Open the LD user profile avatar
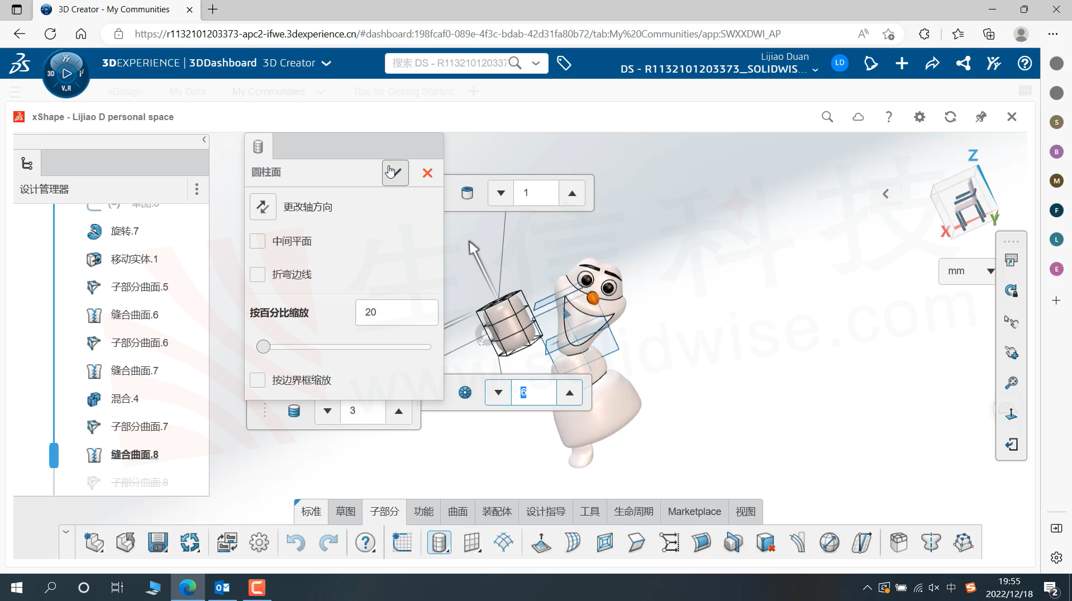Viewport: 1072px width, 601px height. [840, 63]
